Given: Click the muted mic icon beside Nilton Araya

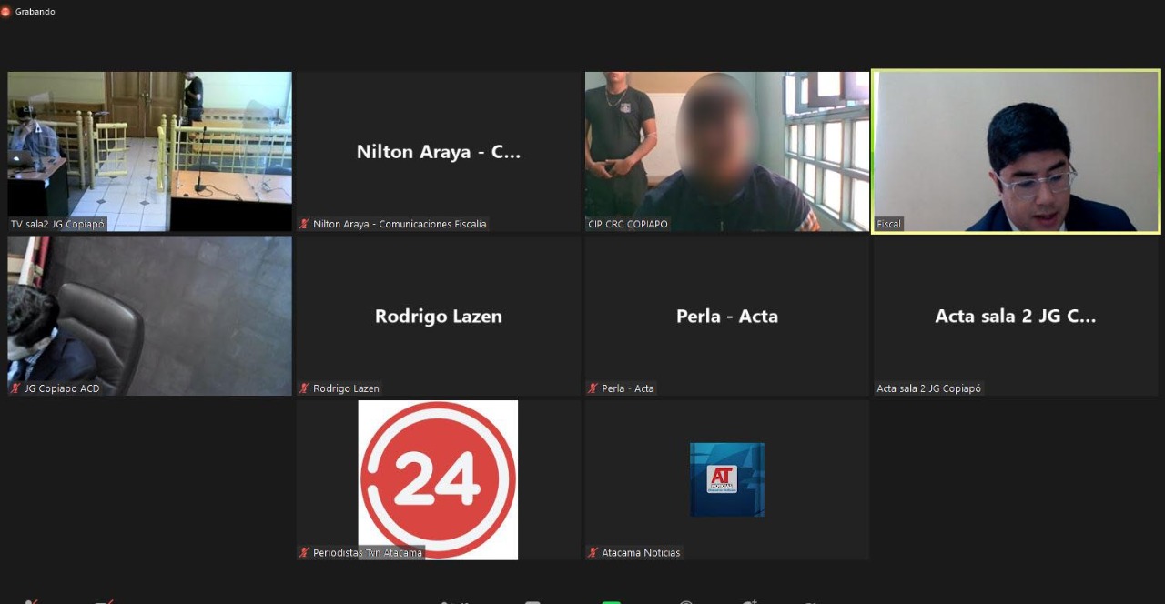Looking at the screenshot, I should pos(305,224).
